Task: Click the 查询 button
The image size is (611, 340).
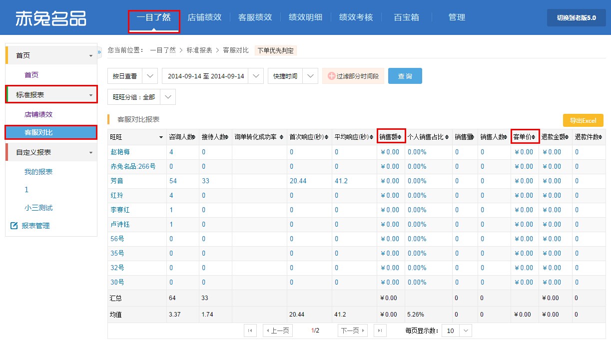Action: point(405,76)
